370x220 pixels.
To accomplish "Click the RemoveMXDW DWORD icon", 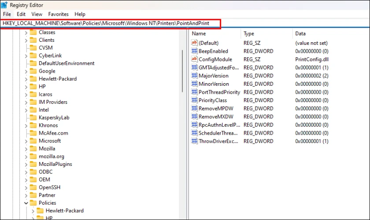I will (x=194, y=117).
